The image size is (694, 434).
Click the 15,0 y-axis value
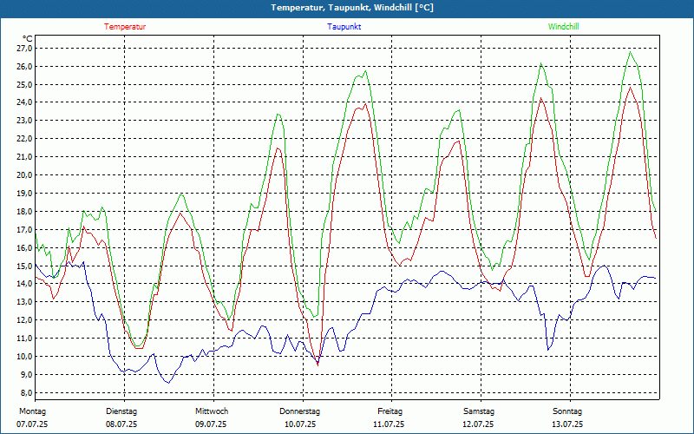25,266
